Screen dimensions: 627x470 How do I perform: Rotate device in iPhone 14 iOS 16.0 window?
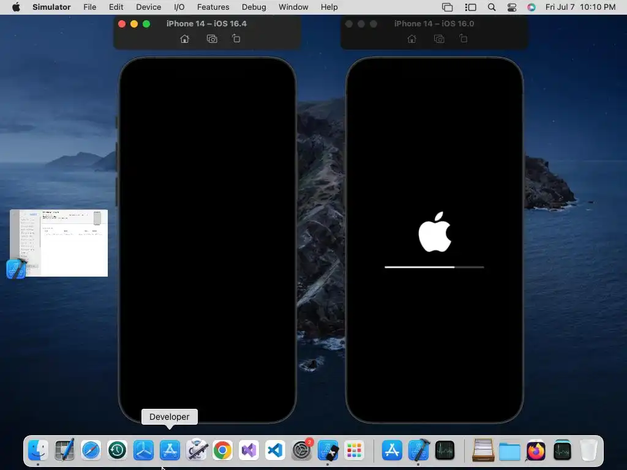(463, 39)
